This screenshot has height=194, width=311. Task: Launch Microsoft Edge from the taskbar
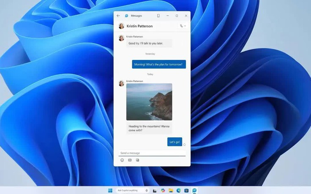coord(178,191)
